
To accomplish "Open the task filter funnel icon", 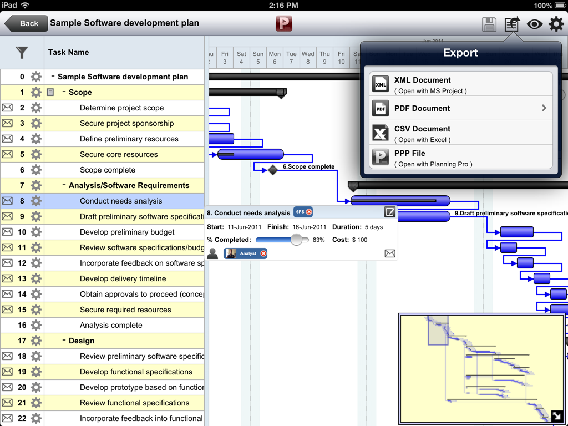I will [22, 53].
